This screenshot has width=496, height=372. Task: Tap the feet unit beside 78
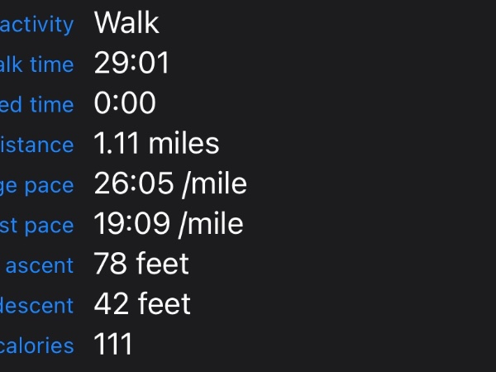coord(162,265)
